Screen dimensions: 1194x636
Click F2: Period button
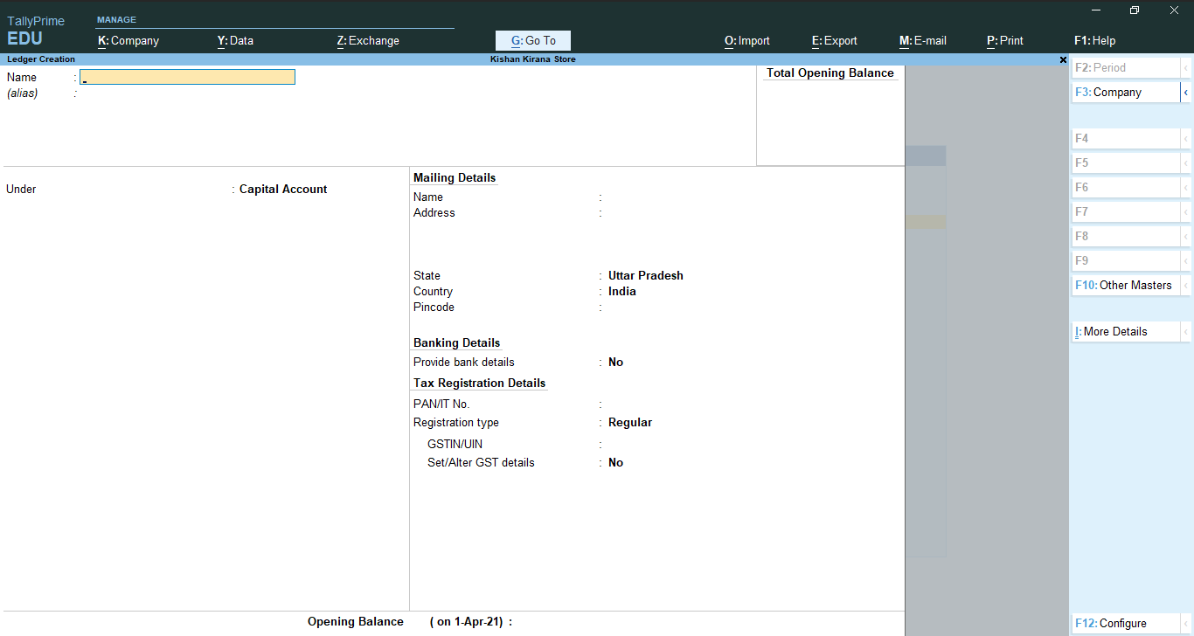(x=1126, y=68)
